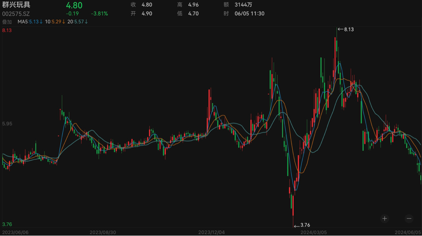Screen dimensions: 422x236
Task: Click the high price 4.96 value
Action: coord(193,4)
